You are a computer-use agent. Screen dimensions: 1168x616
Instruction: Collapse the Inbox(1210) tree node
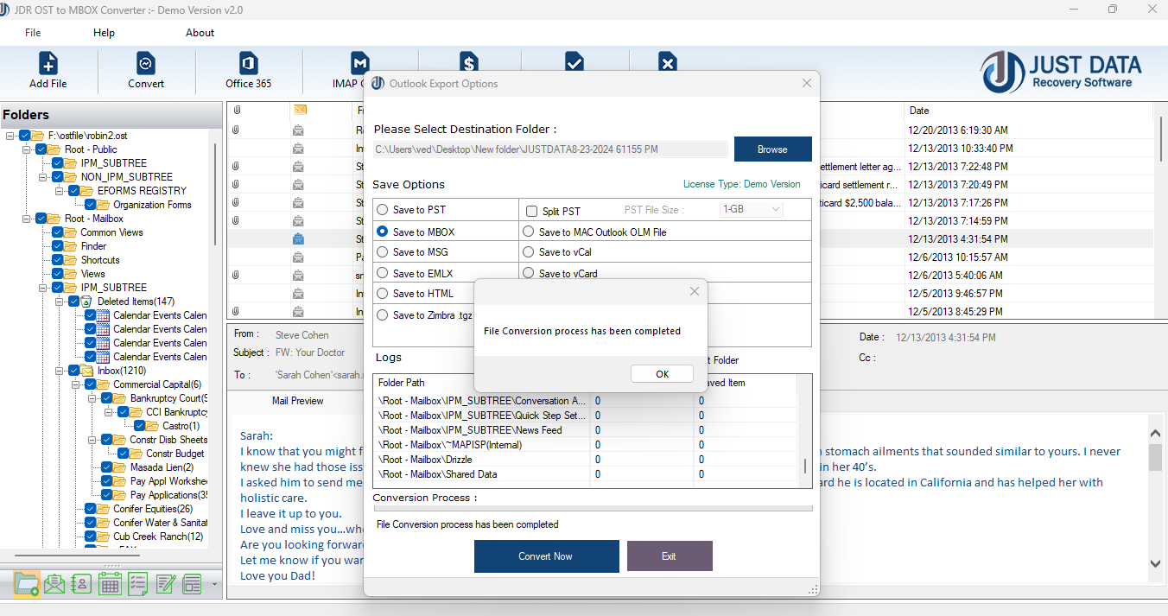[60, 371]
